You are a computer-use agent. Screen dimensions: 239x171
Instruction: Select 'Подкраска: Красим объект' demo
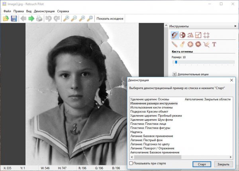coord(149,112)
